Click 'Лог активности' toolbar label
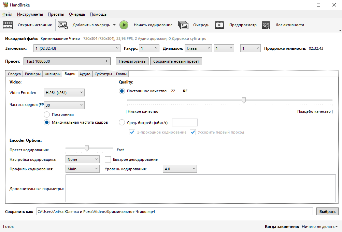The image size is (342, 232). pos(290,25)
